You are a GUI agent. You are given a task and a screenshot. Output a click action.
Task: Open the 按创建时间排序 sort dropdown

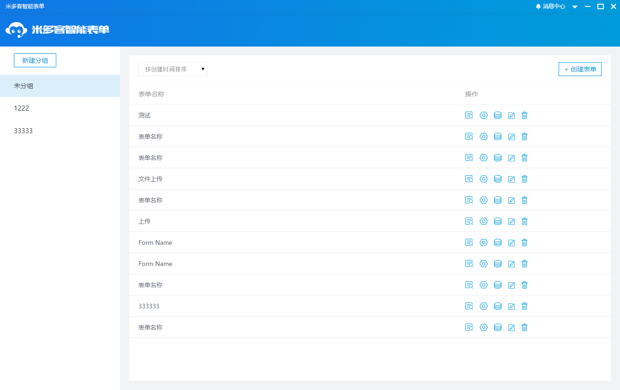click(173, 69)
